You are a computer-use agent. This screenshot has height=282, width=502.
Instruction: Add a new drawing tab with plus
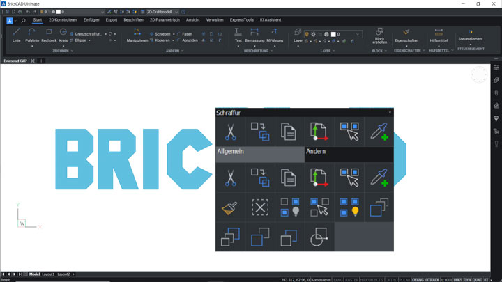(41, 61)
